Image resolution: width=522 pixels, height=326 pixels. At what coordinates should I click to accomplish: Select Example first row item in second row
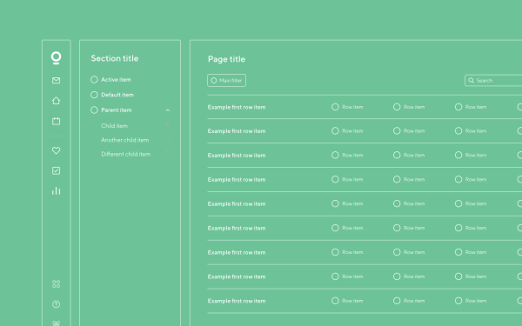(x=237, y=131)
